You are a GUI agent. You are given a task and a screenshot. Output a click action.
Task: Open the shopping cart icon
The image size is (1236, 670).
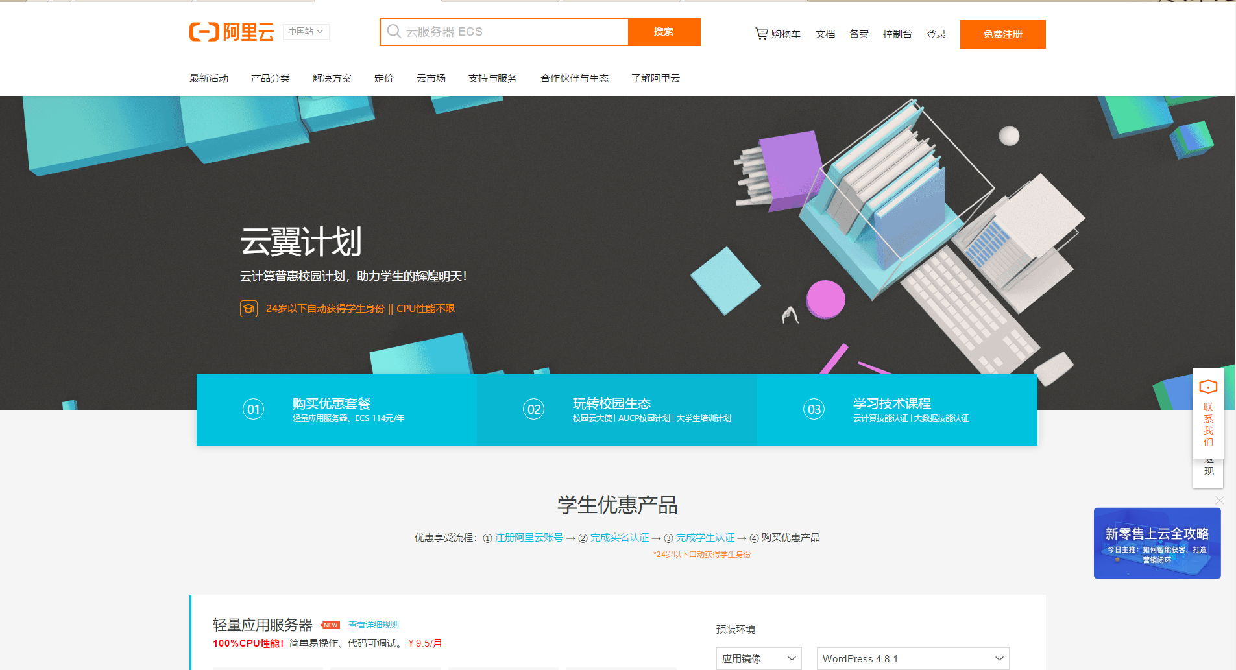(761, 34)
